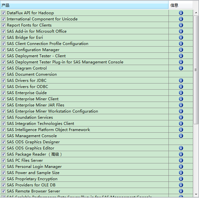Select SAS Enterprise Miner Client row text

pyautogui.click(x=33, y=99)
